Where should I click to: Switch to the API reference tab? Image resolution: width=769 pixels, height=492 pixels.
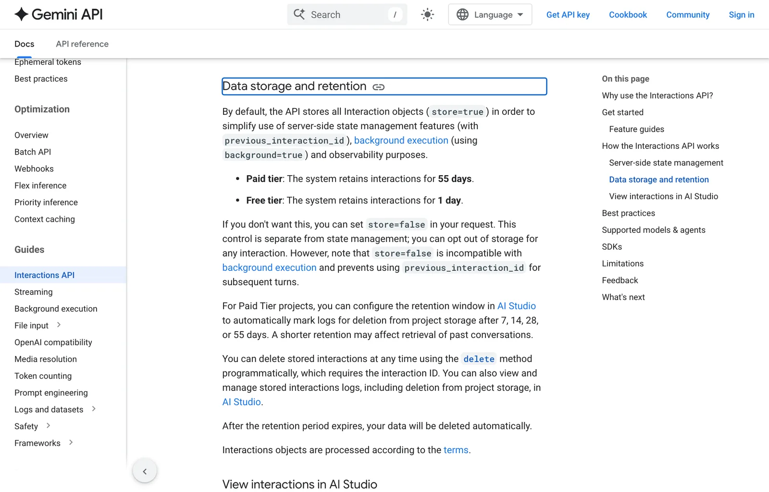[x=82, y=44]
